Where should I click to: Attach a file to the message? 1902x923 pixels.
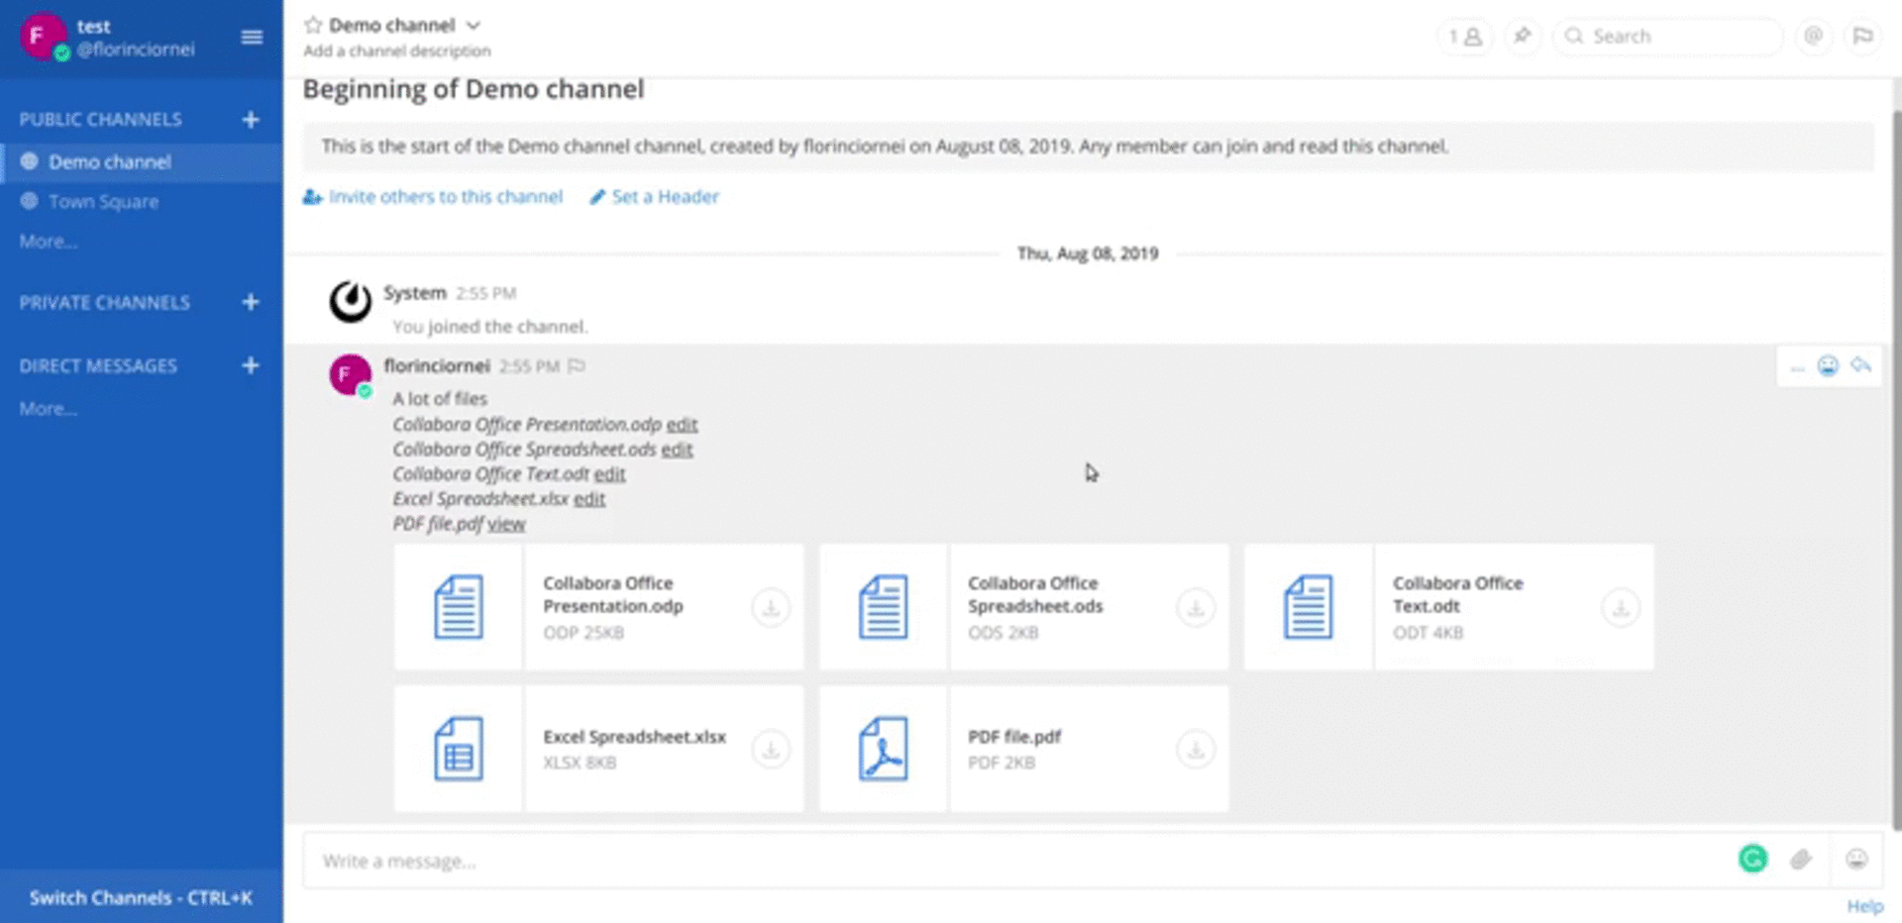pos(1801,860)
